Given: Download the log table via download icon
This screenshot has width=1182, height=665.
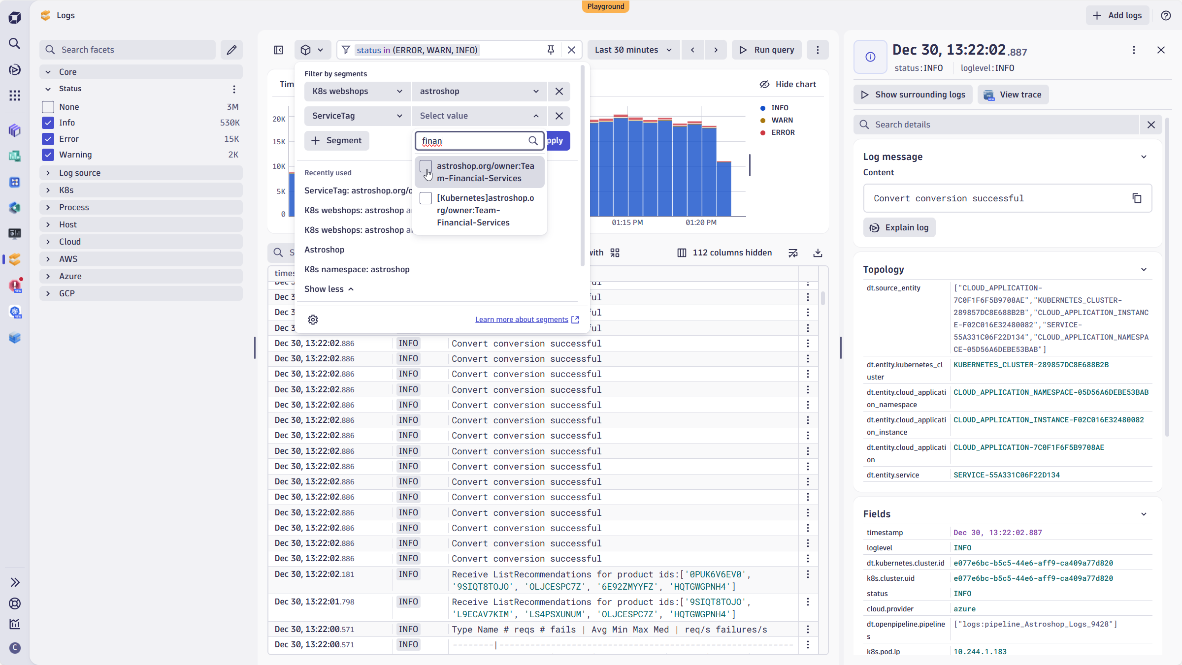Looking at the screenshot, I should (x=818, y=253).
